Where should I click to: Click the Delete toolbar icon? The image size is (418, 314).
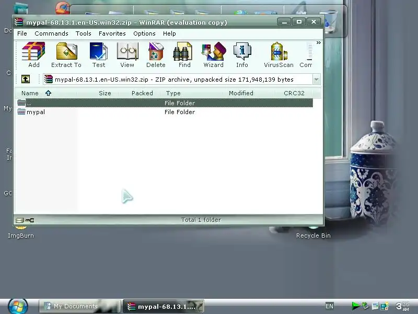(x=156, y=55)
